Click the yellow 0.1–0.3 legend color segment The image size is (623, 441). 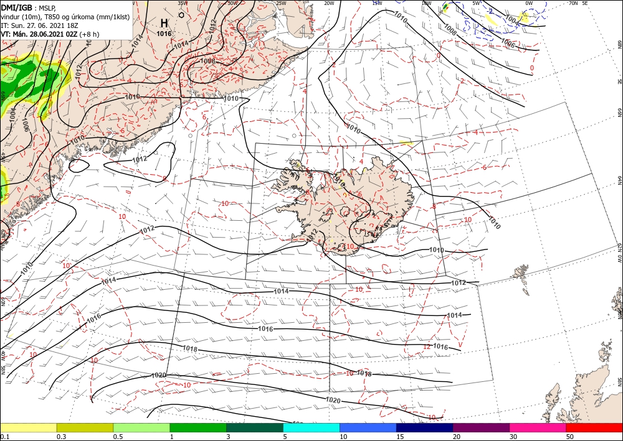pyautogui.click(x=28, y=427)
